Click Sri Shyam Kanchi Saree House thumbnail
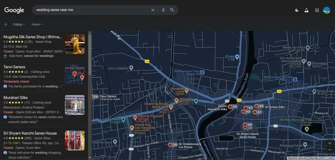This screenshot has width=335, height=160. pyautogui.click(x=75, y=141)
